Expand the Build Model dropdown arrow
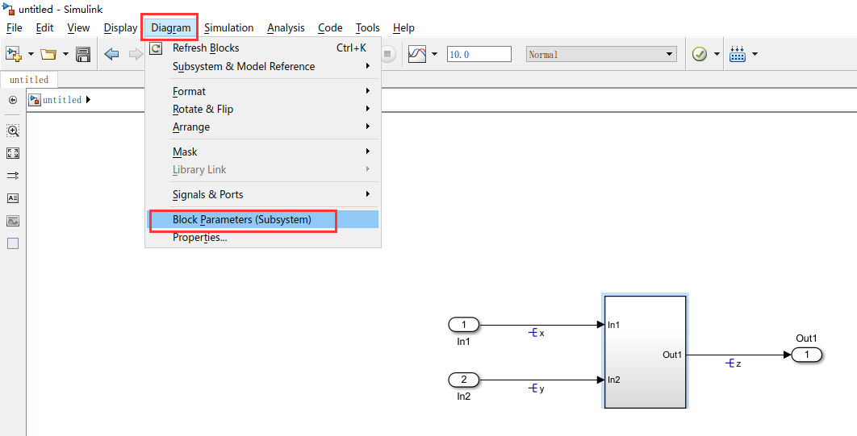The height and width of the screenshot is (436, 857). click(x=755, y=54)
